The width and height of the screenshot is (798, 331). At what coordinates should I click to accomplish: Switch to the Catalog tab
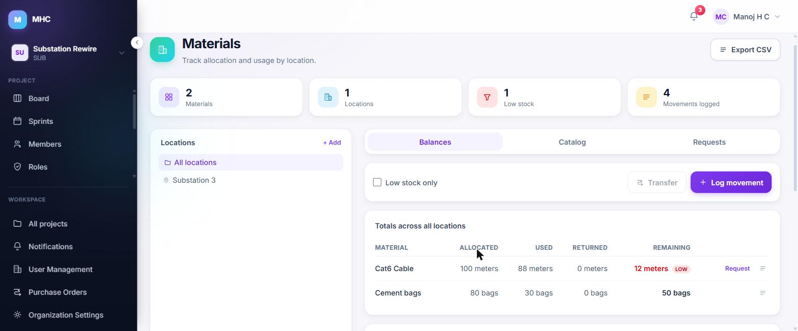pyautogui.click(x=572, y=142)
